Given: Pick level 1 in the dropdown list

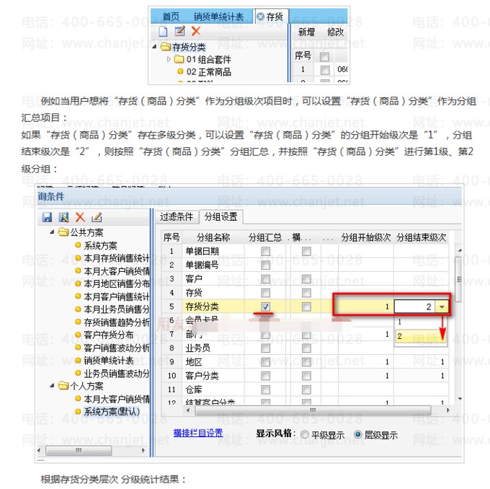Looking at the screenshot, I should click(x=421, y=322).
